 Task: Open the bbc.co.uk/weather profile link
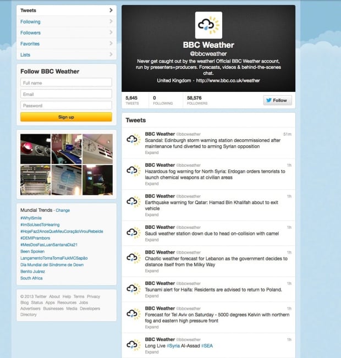pyautogui.click(x=228, y=80)
